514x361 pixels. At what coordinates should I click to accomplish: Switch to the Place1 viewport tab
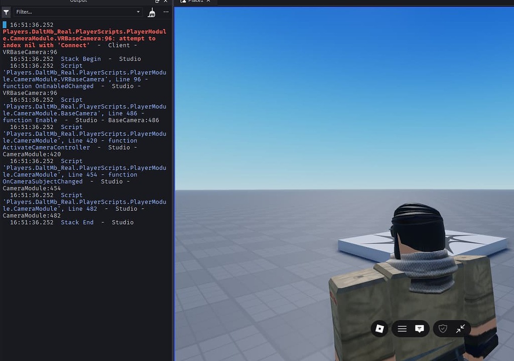pyautogui.click(x=195, y=2)
